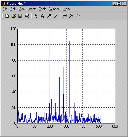Select the arrow pointer edit tool
This screenshot has height=137, width=128.
tap(36, 16)
